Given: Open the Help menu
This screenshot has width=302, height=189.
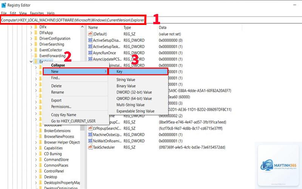Looking at the screenshot, I should [x=51, y=13].
